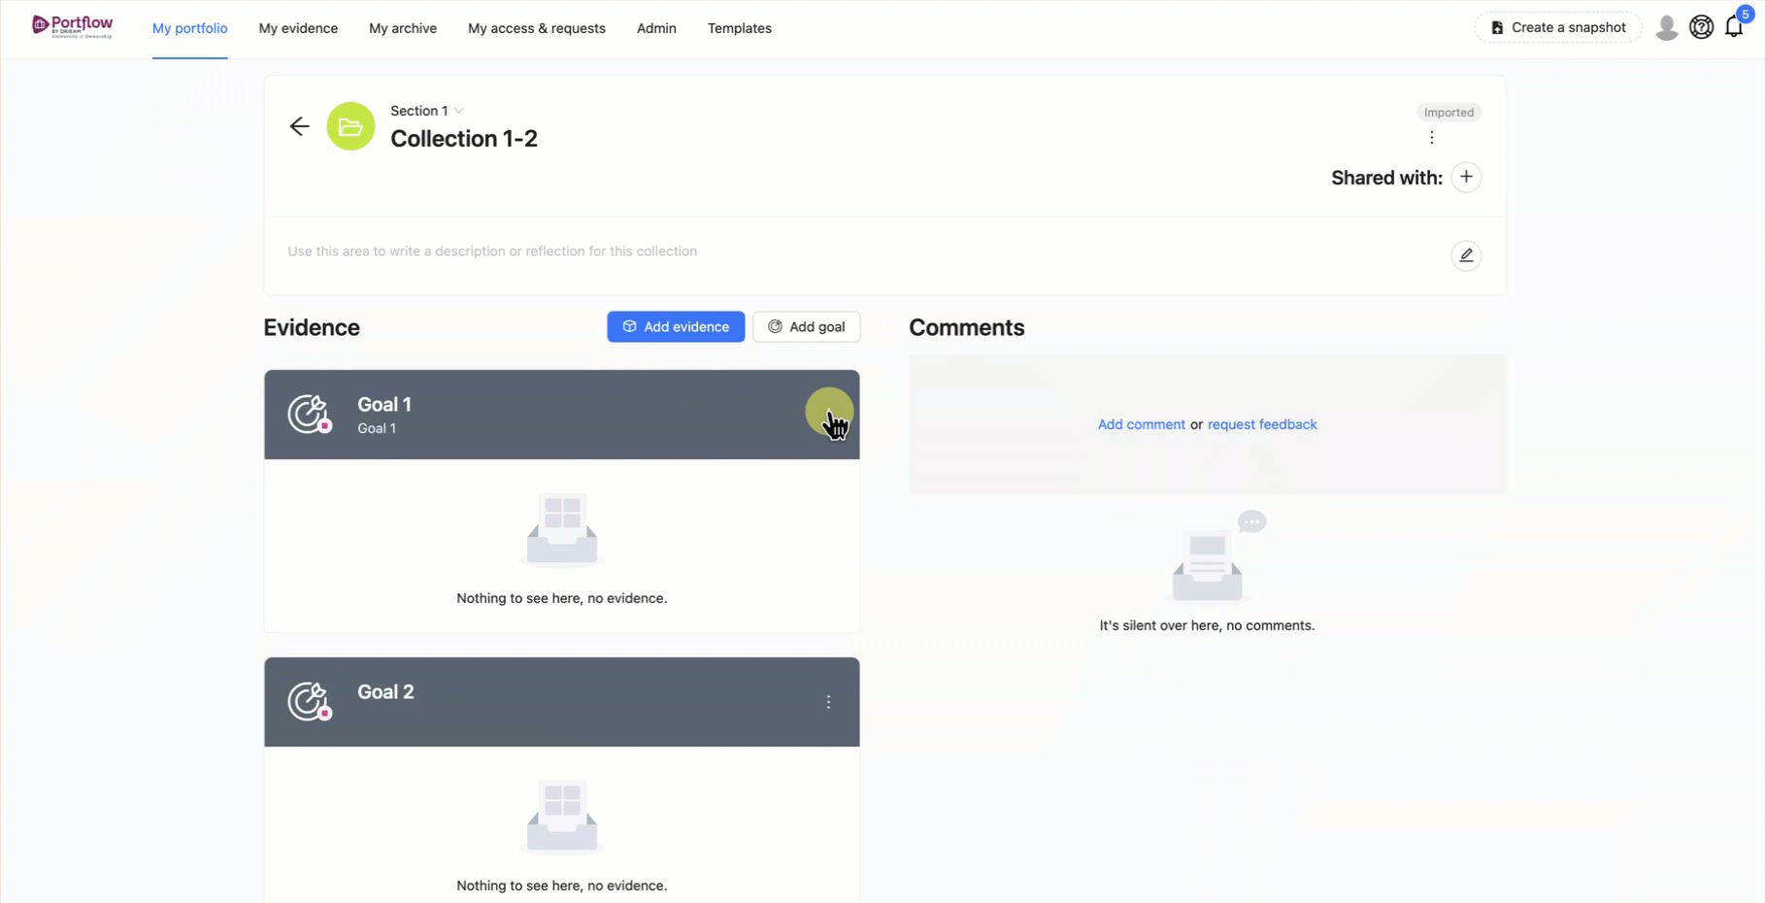Screen dimensions: 1765x903
Task: Open the Templates tab
Action: pyautogui.click(x=740, y=28)
